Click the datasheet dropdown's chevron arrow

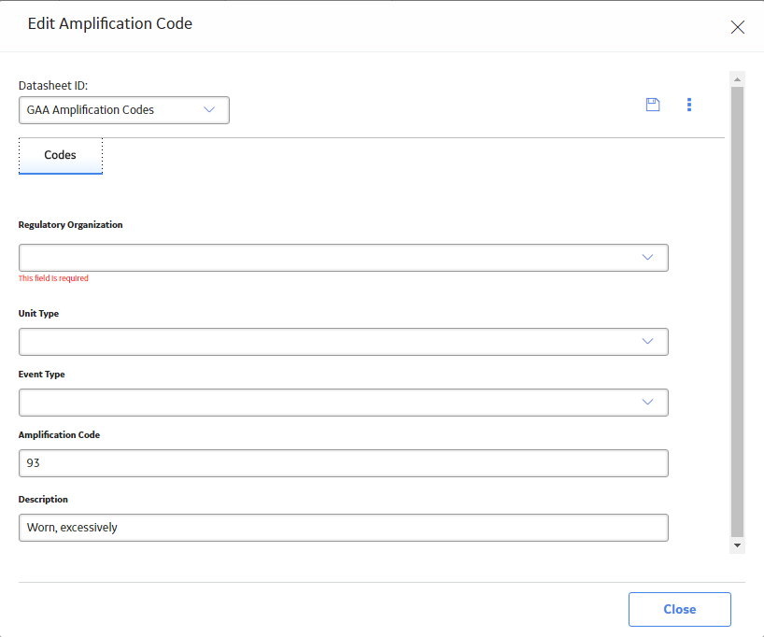pyautogui.click(x=209, y=109)
